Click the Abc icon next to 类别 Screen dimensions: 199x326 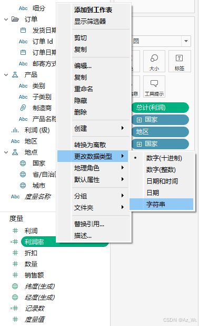[23, 86]
